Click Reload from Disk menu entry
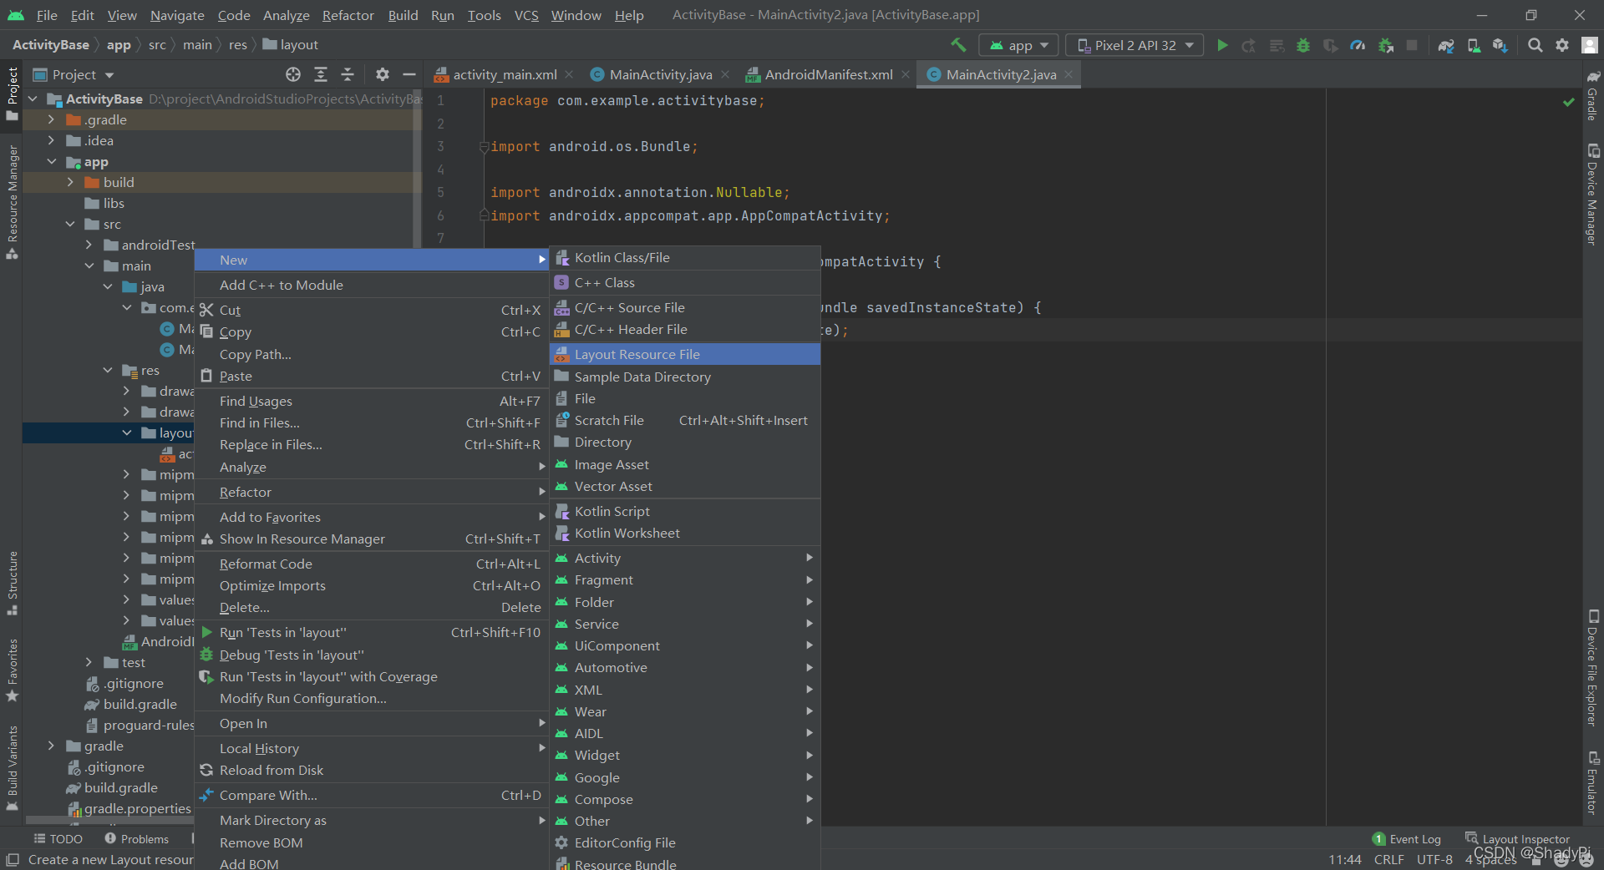 pyautogui.click(x=372, y=770)
